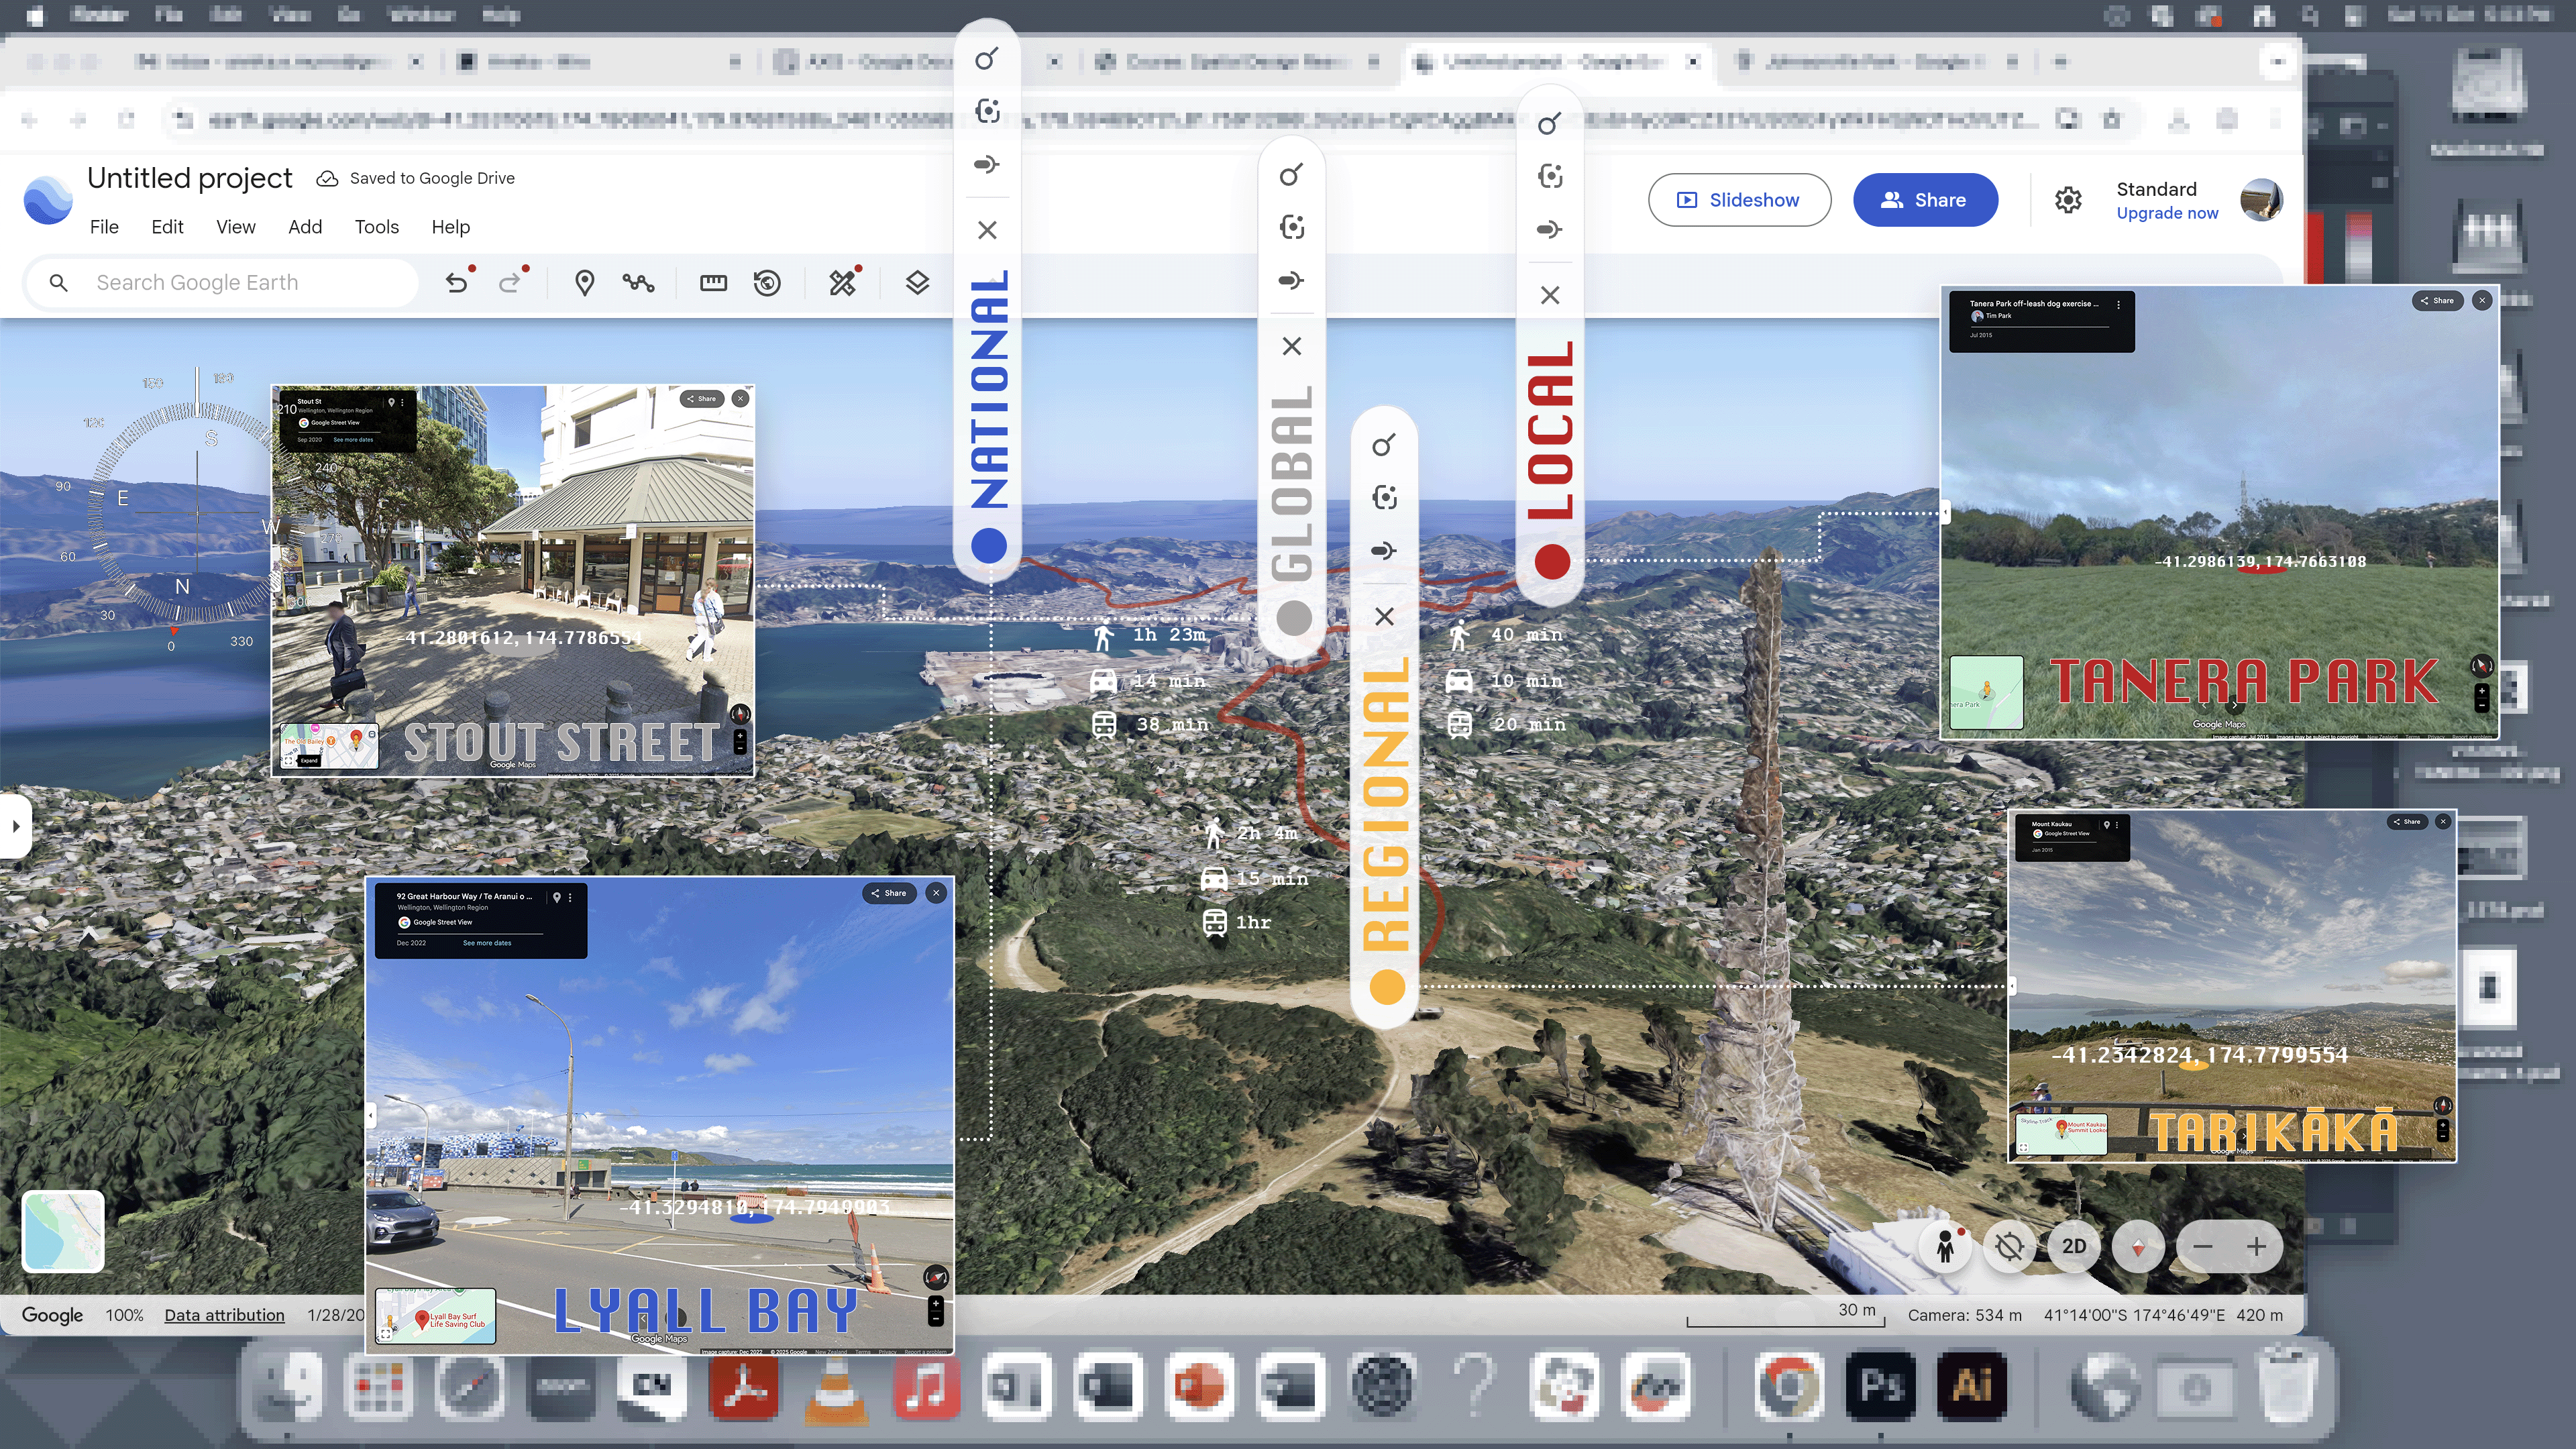Click the Undo arrow icon
The height and width of the screenshot is (1449, 2576).
(456, 283)
